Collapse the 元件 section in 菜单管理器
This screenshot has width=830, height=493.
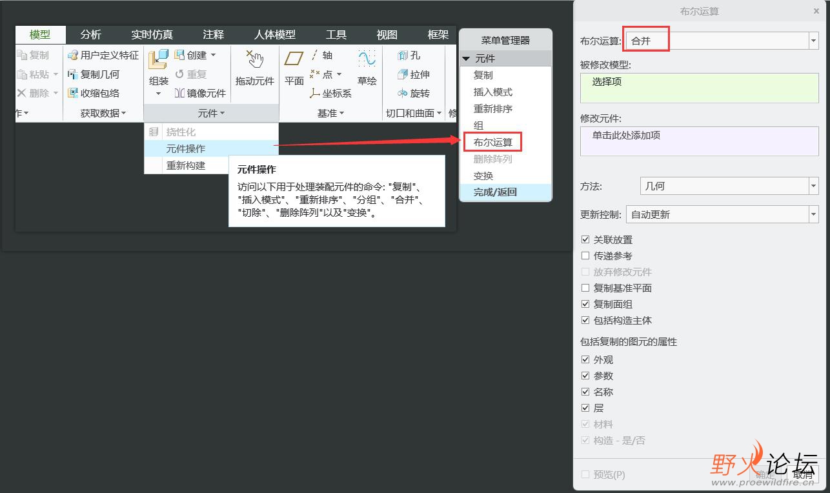(x=467, y=58)
